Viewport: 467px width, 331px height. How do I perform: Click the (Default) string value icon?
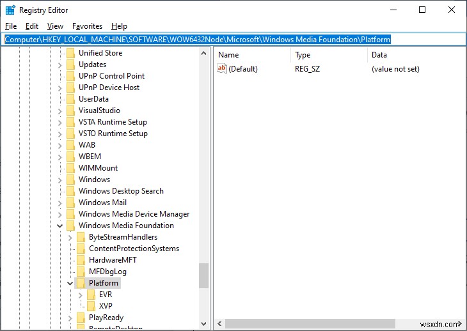coord(222,68)
